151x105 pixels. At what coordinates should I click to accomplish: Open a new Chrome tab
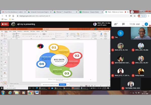coord(132,12)
